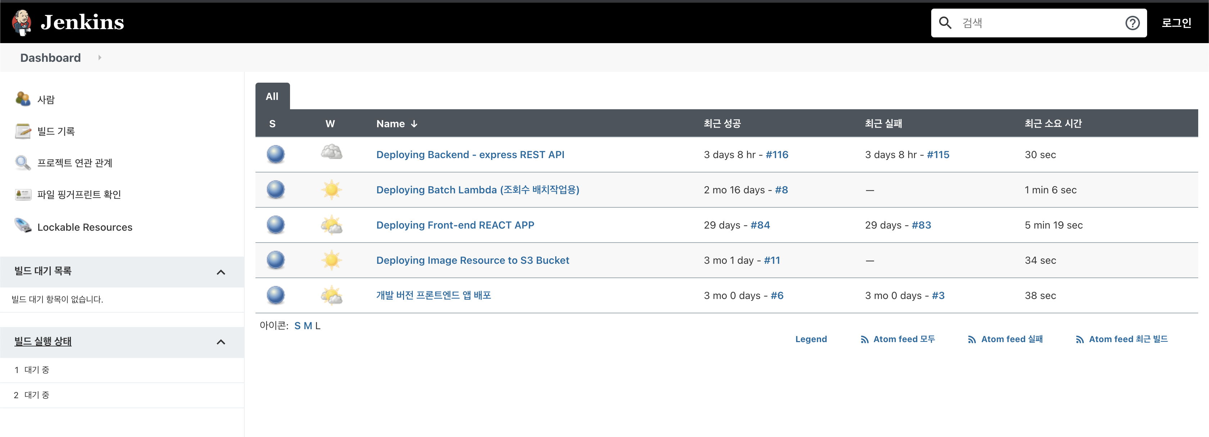Set icon size to S
This screenshot has width=1209, height=437.
(297, 325)
